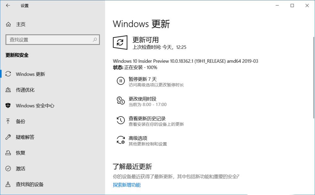This screenshot has height=195, width=315.
Task: Click the 备份 upload arrow icon
Action: click(8, 121)
